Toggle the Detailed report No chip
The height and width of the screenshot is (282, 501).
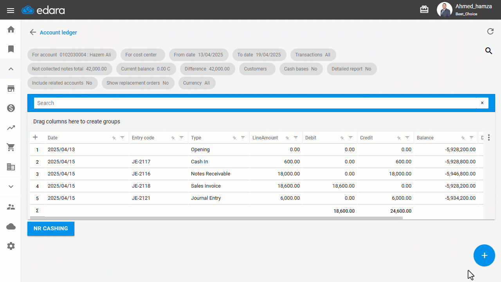pos(351,69)
